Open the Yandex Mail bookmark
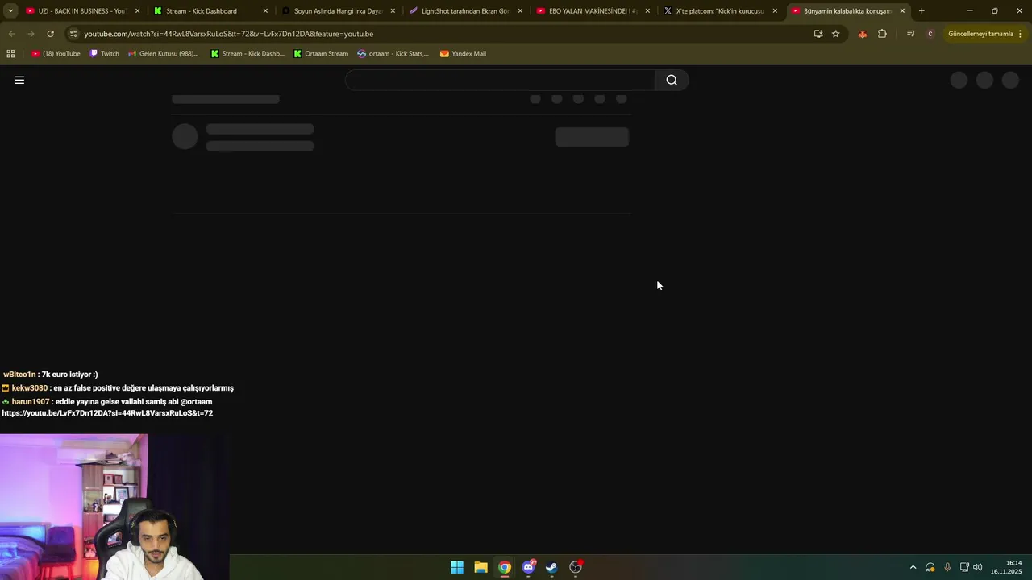 [x=463, y=54]
